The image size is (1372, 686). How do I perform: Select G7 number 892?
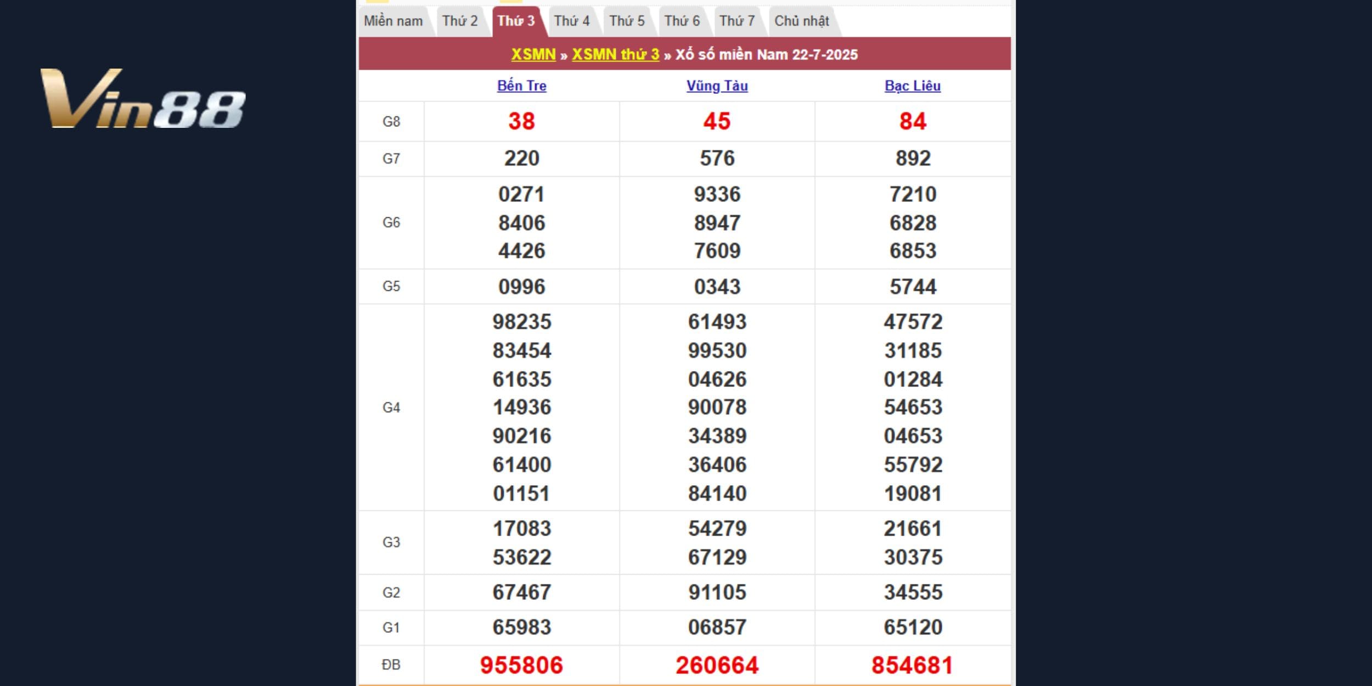(913, 159)
